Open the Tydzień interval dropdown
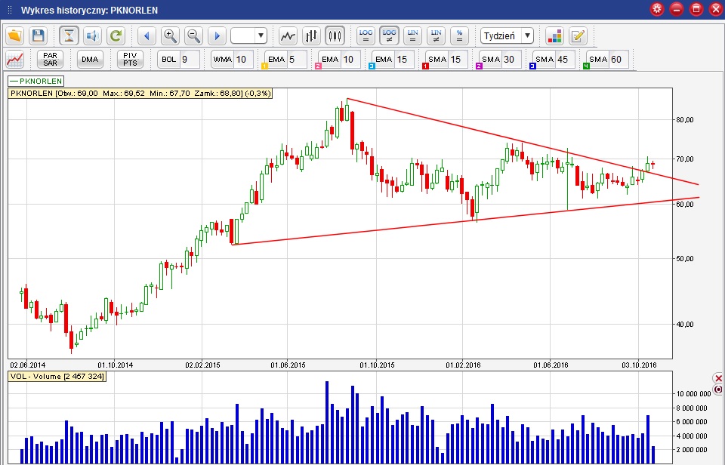The image size is (725, 465). click(507, 35)
